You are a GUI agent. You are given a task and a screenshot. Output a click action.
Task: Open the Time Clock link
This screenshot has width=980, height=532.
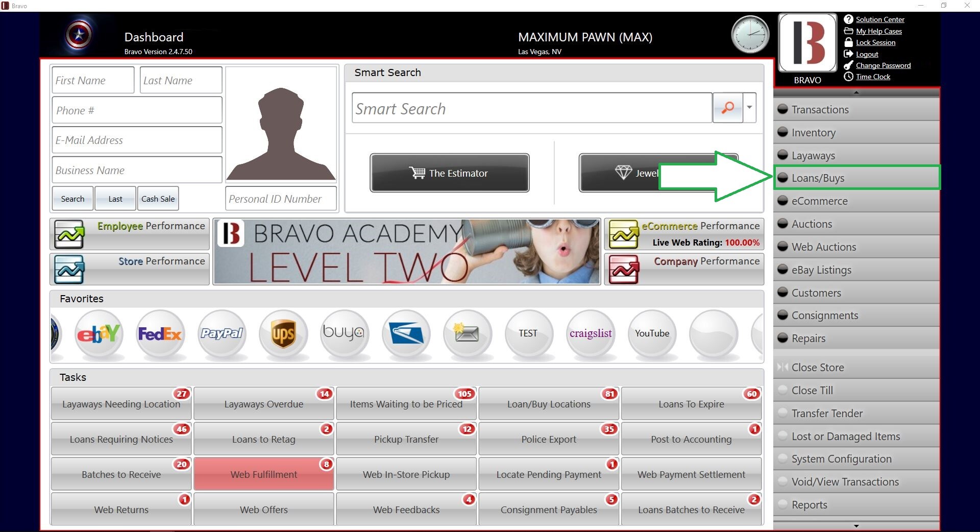point(873,77)
